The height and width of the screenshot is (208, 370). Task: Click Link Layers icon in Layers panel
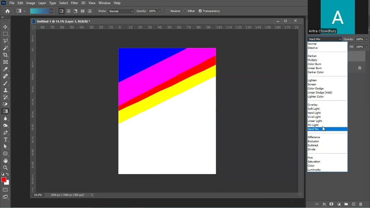317,204
